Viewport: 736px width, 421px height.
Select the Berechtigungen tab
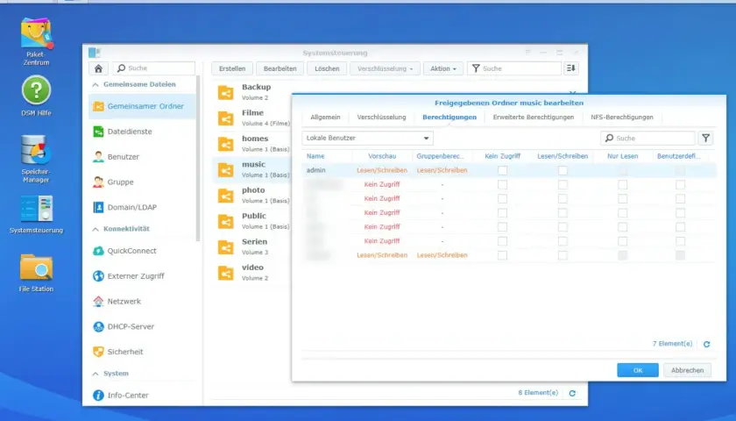(x=449, y=118)
